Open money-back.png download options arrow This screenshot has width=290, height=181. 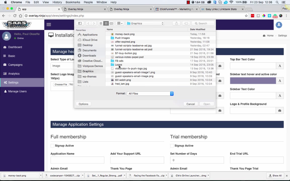point(41,176)
